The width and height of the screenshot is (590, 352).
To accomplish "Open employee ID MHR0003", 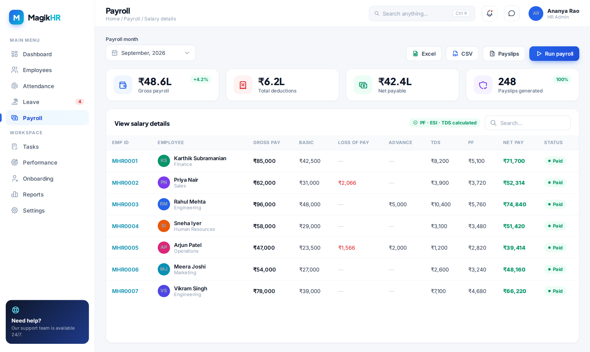I will (125, 204).
